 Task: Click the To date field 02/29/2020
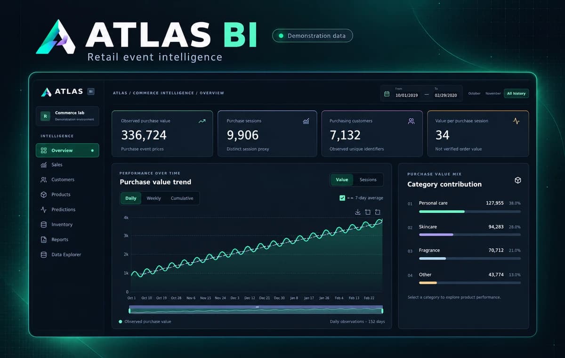click(x=446, y=95)
